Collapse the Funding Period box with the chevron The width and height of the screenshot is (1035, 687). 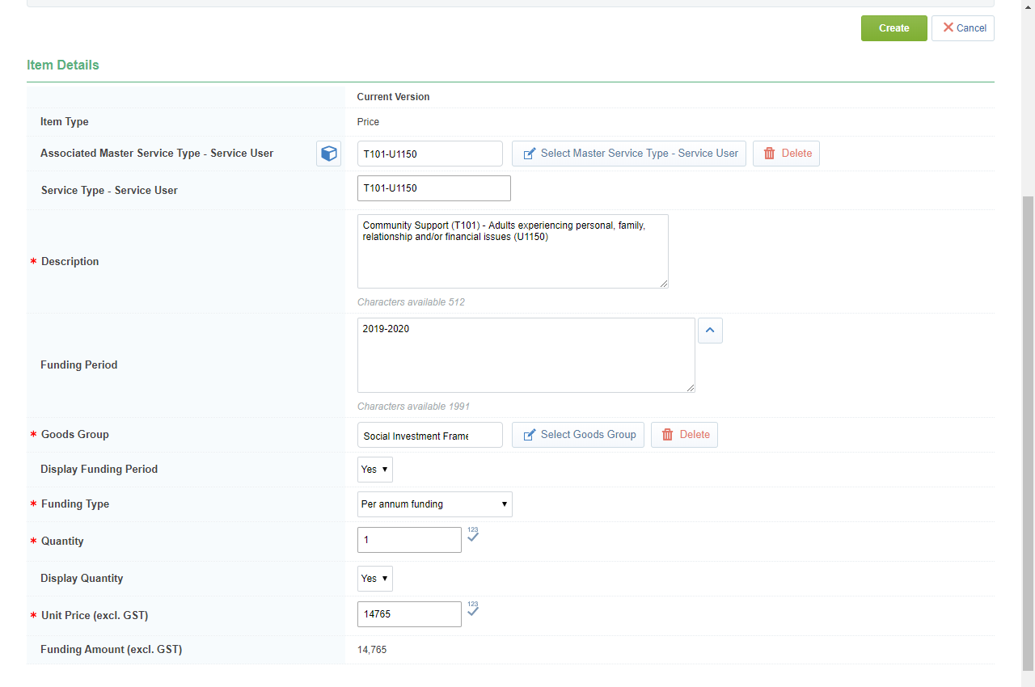pos(710,331)
